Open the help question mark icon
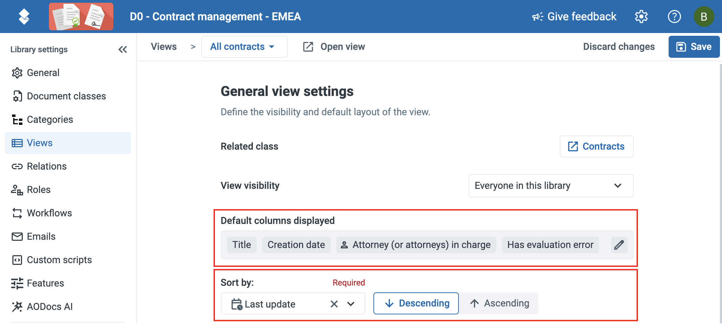 674,17
